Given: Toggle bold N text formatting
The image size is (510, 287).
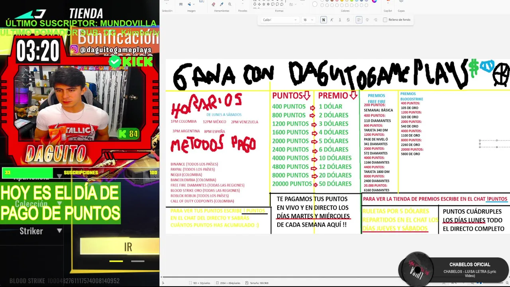Looking at the screenshot, I should (324, 20).
